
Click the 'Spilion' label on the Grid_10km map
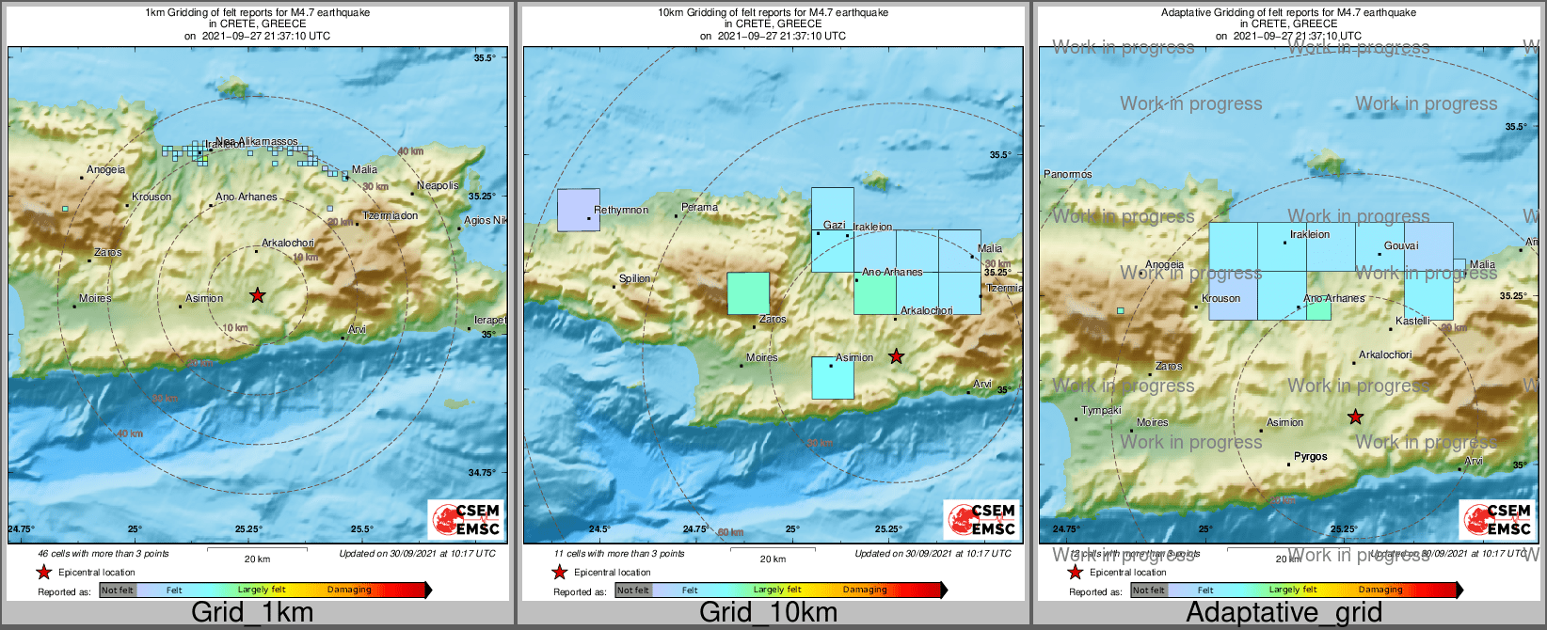[635, 279]
